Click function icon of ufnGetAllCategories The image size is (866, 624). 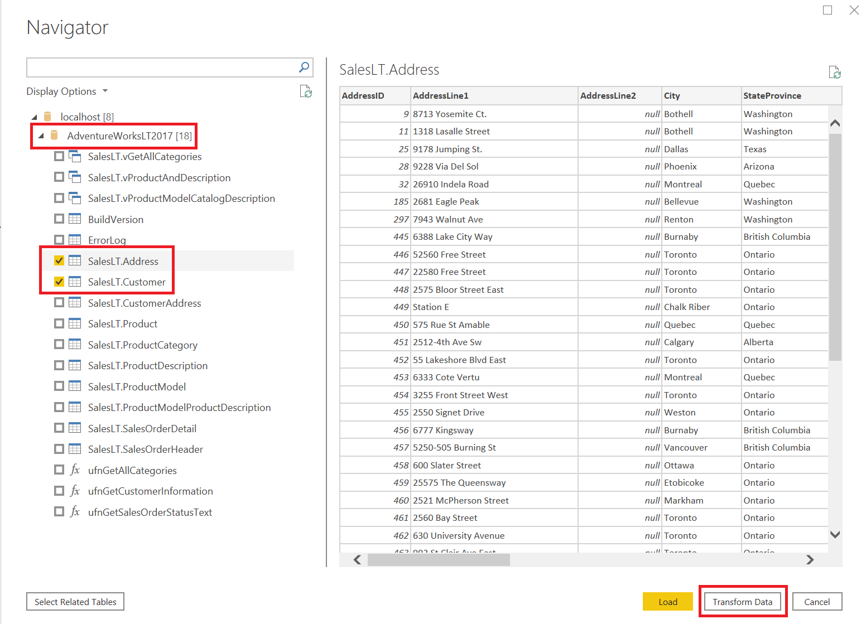pos(75,470)
